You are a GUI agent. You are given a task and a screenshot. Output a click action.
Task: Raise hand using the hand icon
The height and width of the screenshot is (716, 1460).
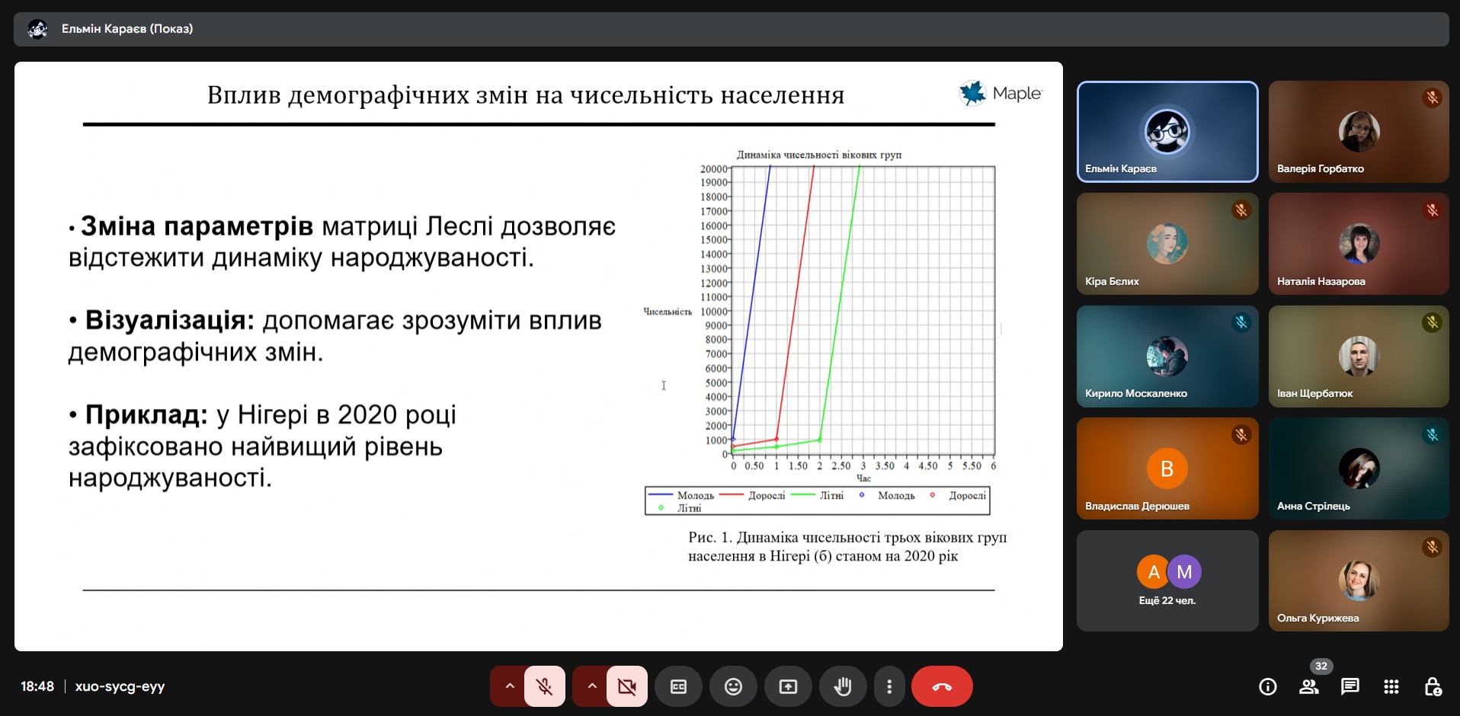pos(843,686)
